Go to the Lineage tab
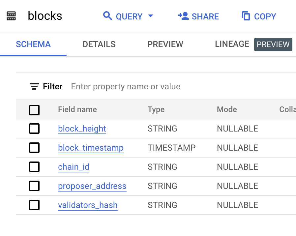The height and width of the screenshot is (236, 296). [x=232, y=44]
